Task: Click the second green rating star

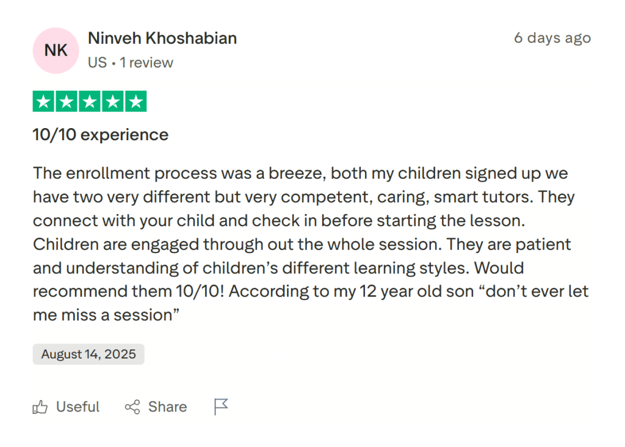Action: [x=67, y=102]
